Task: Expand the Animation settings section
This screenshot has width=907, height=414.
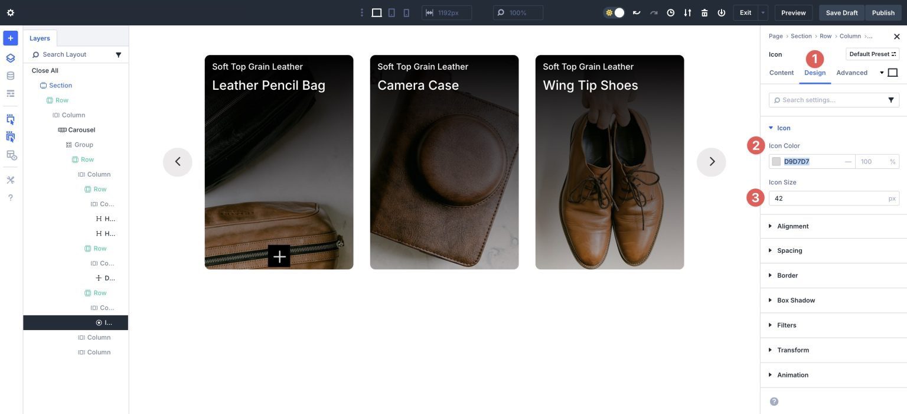Action: pyautogui.click(x=792, y=374)
